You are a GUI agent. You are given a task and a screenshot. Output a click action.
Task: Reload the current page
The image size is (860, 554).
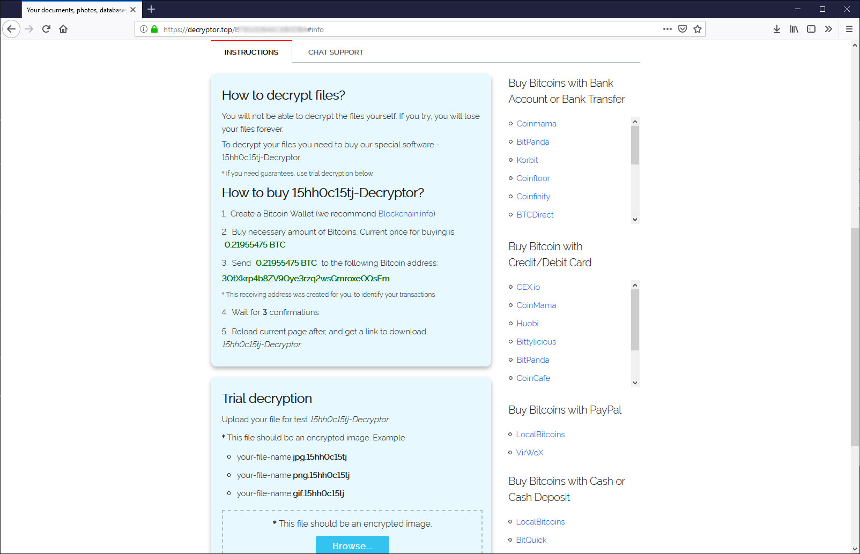[46, 29]
